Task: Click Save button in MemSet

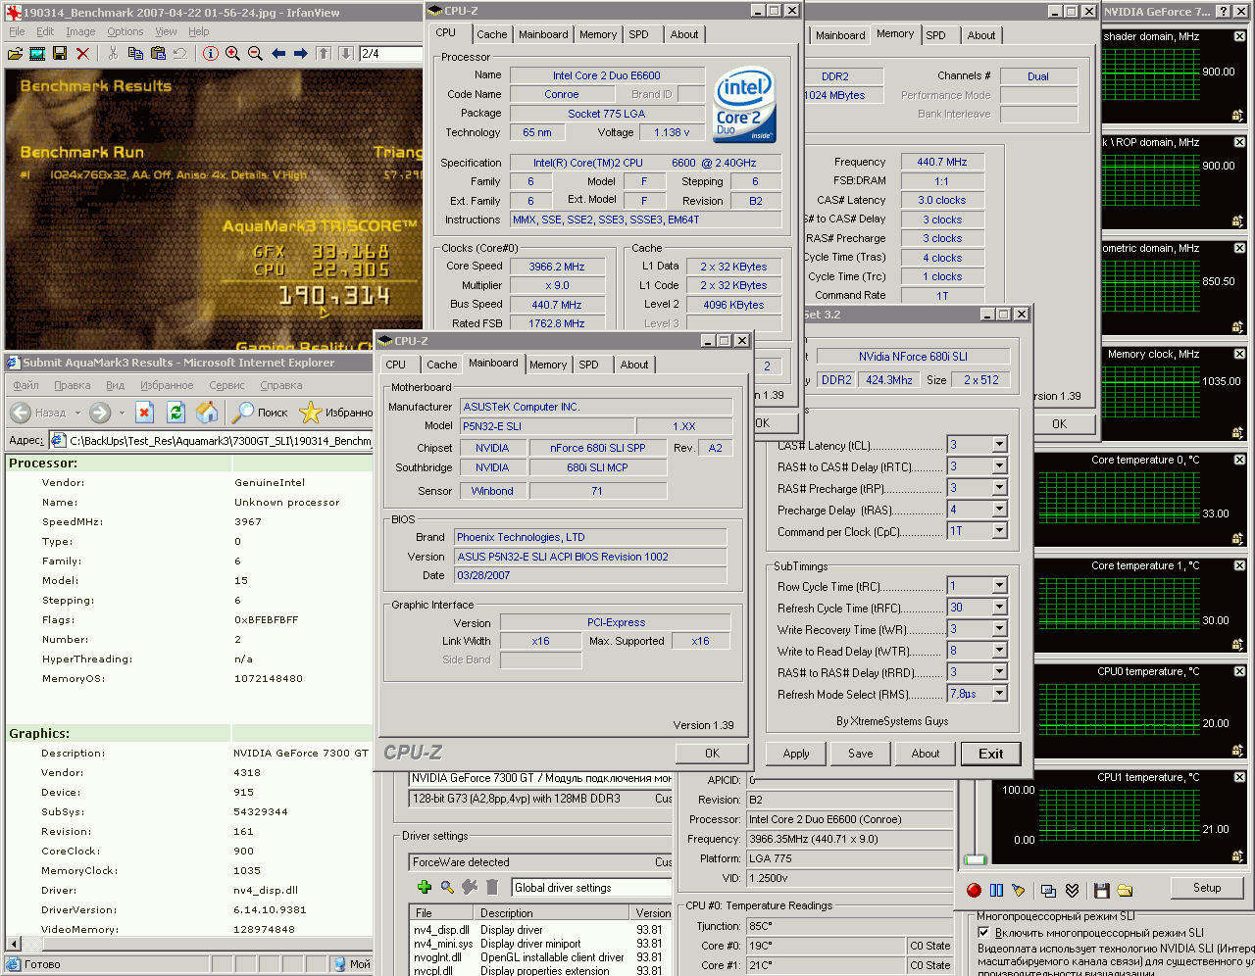Action: click(x=861, y=754)
